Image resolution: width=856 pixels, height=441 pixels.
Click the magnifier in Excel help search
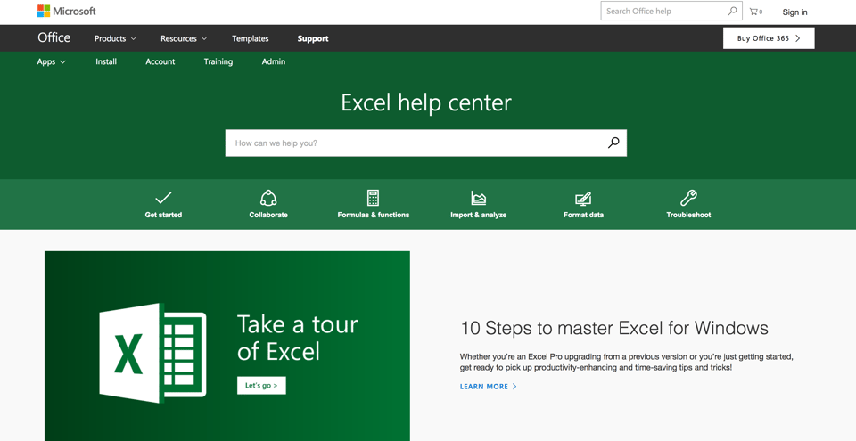(613, 143)
